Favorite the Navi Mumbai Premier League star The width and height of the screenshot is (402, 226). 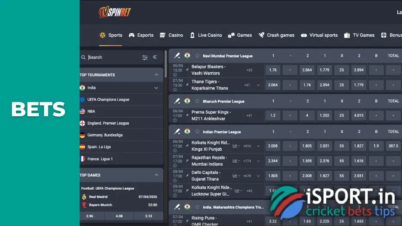(197, 56)
